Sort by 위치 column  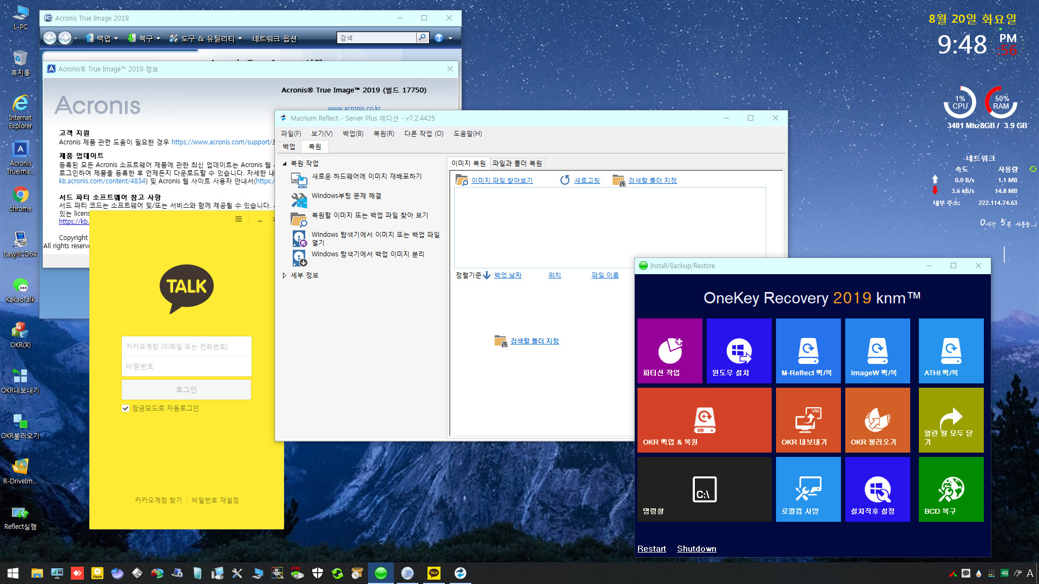coord(554,275)
